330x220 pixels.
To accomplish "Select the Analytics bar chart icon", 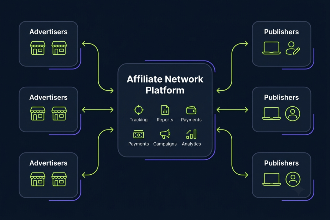I will click(x=191, y=134).
